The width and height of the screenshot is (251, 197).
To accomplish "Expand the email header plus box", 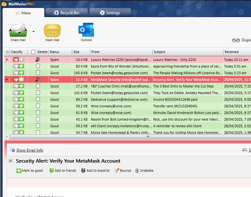I will (x=10, y=161).
